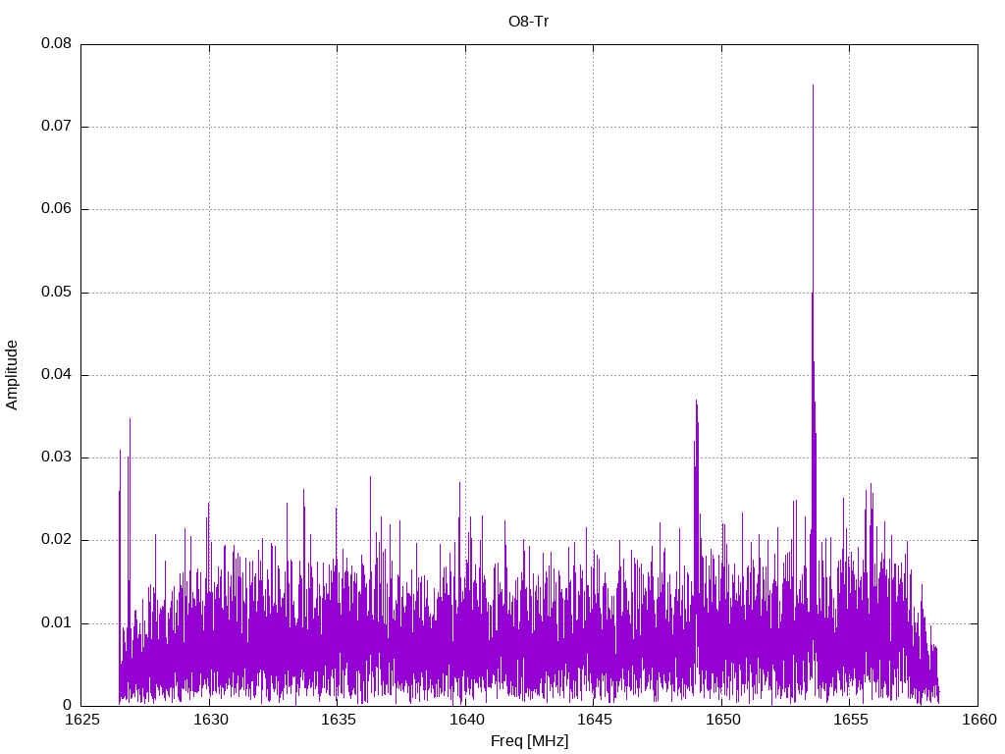The image size is (1005, 754).
Task: Click the 0.02 y-axis tick label
Action: coord(55,540)
